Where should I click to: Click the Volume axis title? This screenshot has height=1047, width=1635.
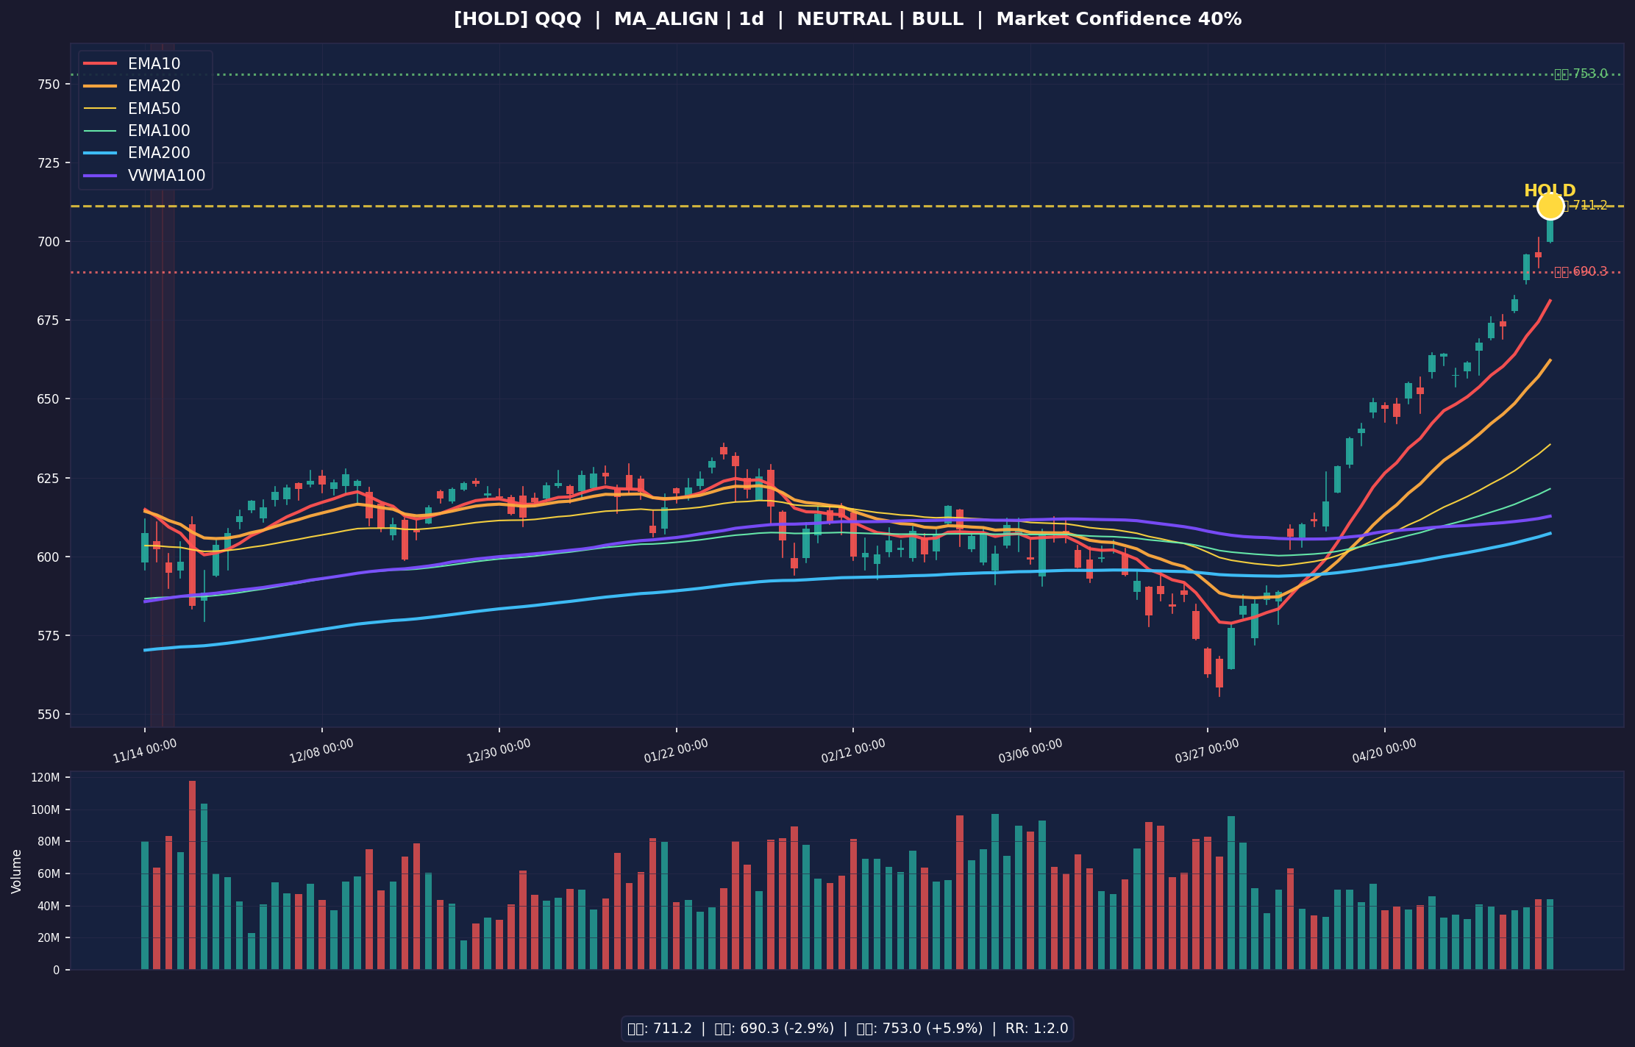[17, 871]
